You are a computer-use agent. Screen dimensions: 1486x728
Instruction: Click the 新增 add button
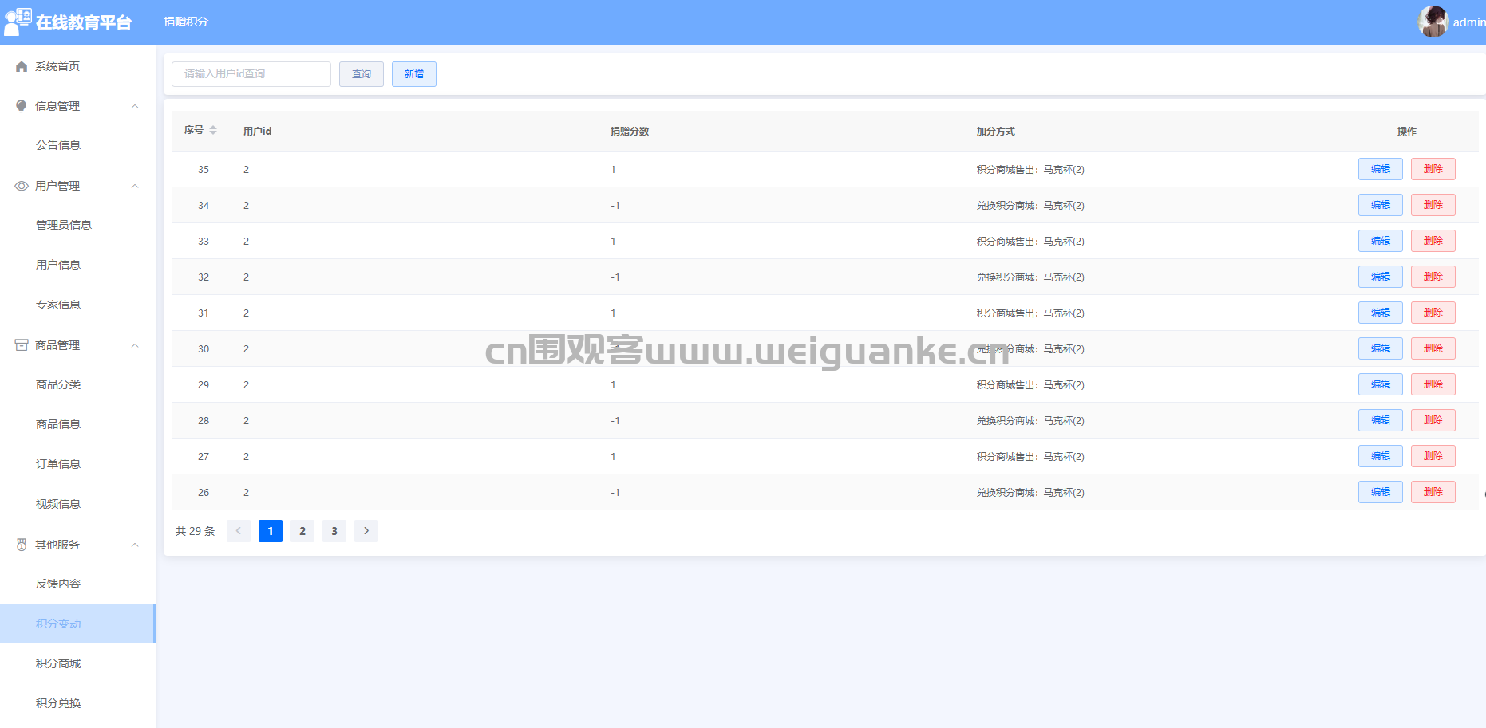coord(413,74)
